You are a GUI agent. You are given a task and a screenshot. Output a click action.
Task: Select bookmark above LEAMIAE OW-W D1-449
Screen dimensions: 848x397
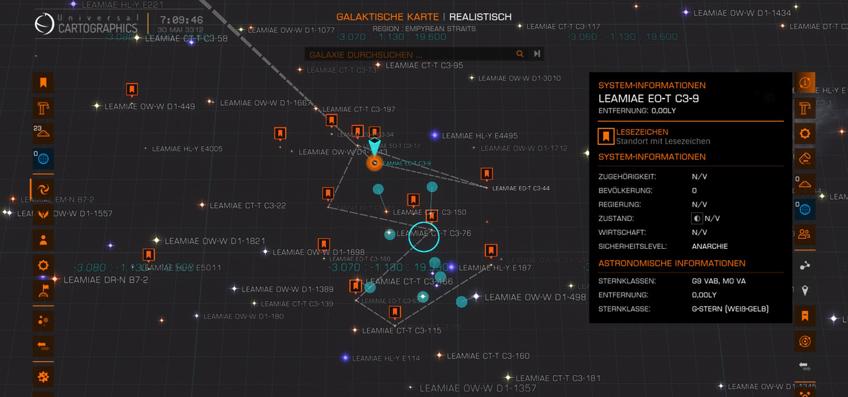[132, 90]
